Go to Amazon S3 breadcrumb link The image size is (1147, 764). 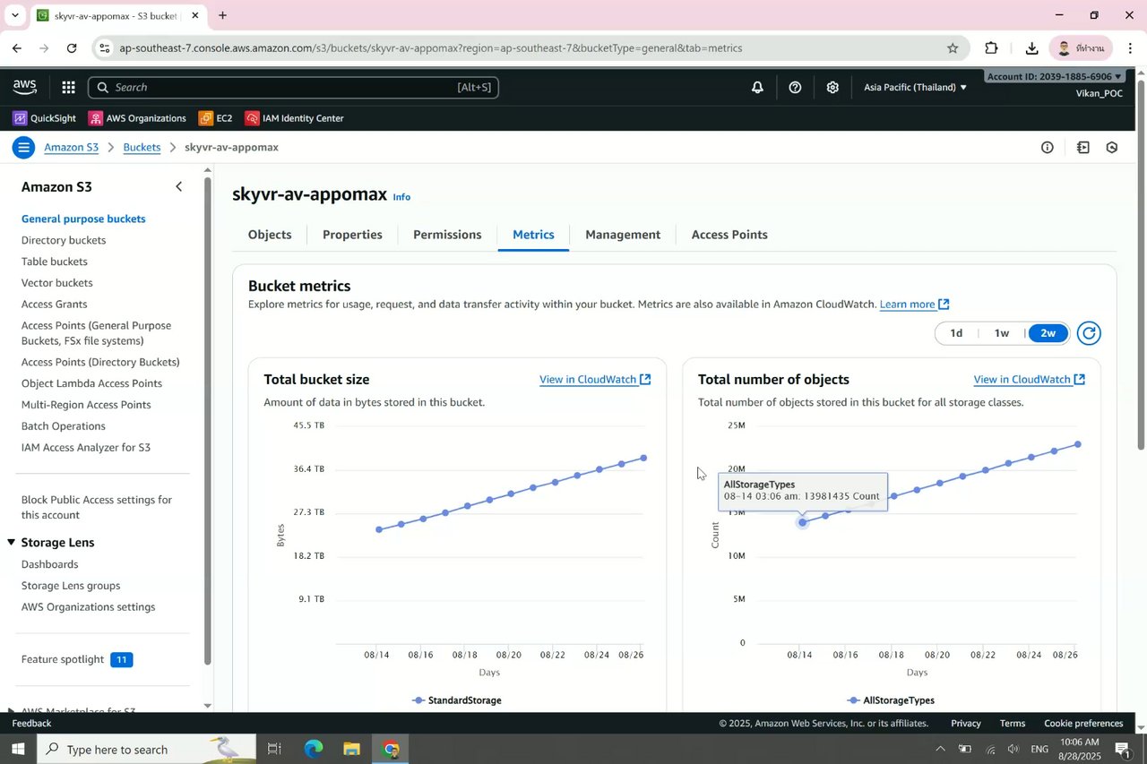point(71,147)
